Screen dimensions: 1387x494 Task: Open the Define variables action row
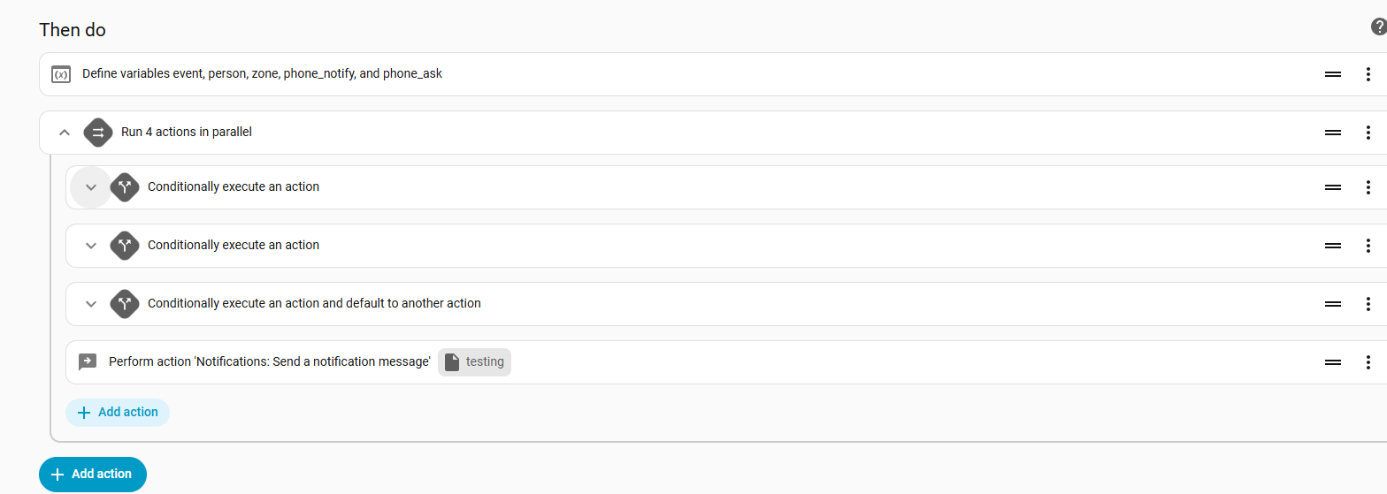tap(262, 74)
